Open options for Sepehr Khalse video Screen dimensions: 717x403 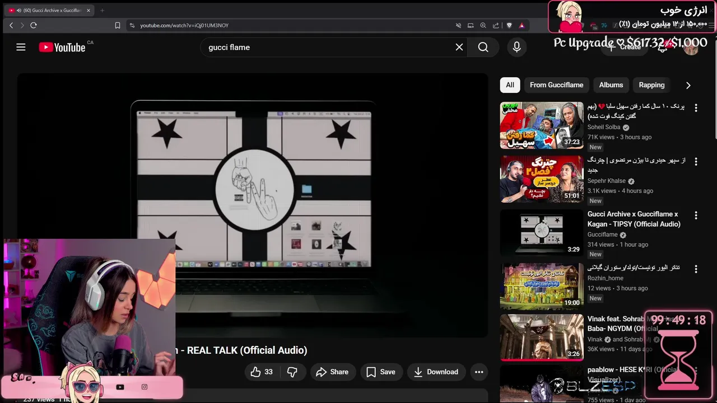click(x=696, y=161)
